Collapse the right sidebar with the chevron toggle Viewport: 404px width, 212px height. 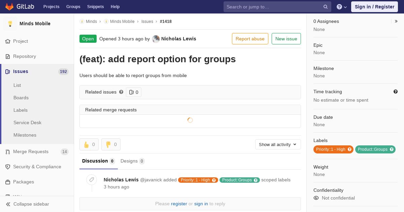396,21
